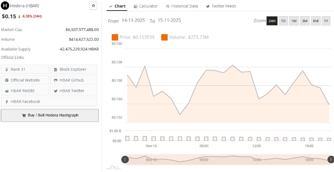Set chart zoom to 7D
This screenshot has width=334, height=172.
pyautogui.click(x=283, y=21)
